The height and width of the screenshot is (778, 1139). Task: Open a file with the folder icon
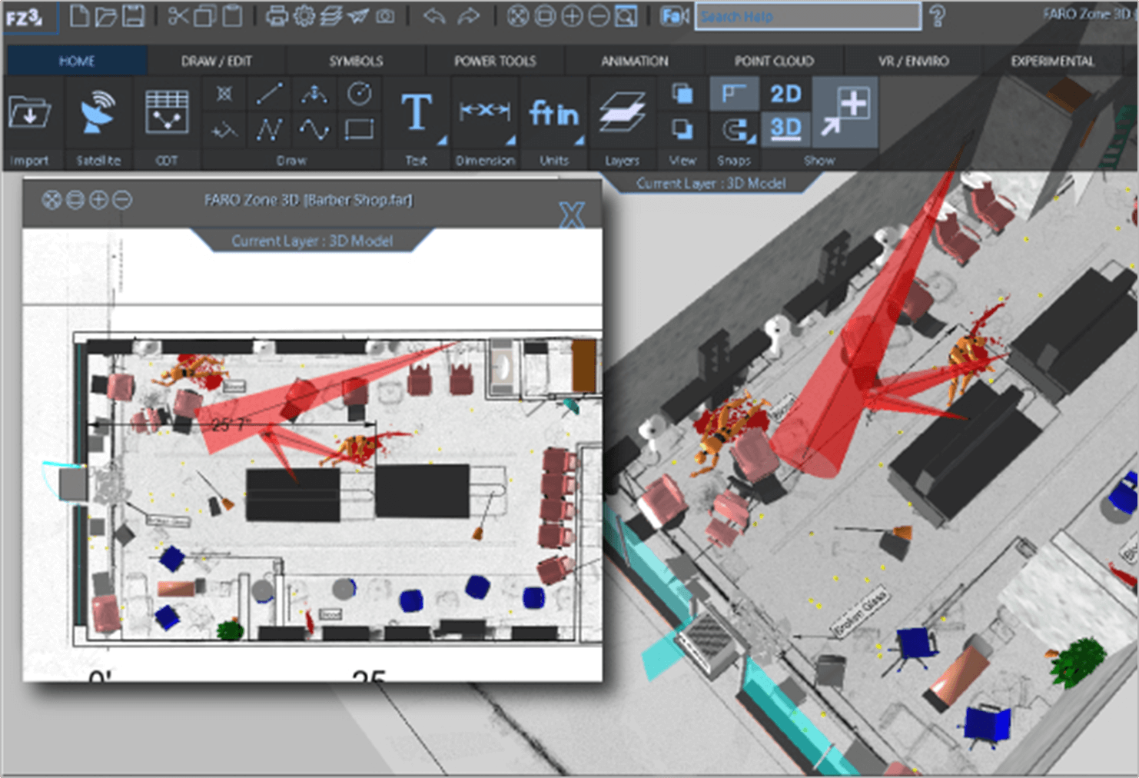(106, 15)
